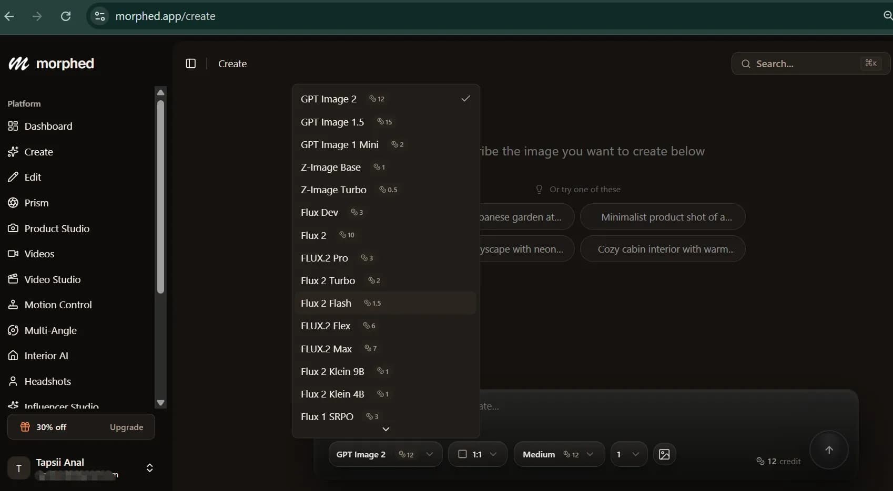Click the Product Studio camera icon

[x=13, y=228]
